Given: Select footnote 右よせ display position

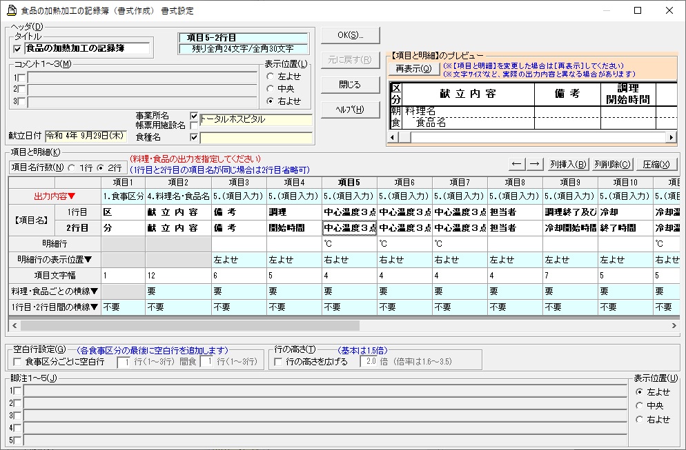Looking at the screenshot, I should (x=640, y=420).
